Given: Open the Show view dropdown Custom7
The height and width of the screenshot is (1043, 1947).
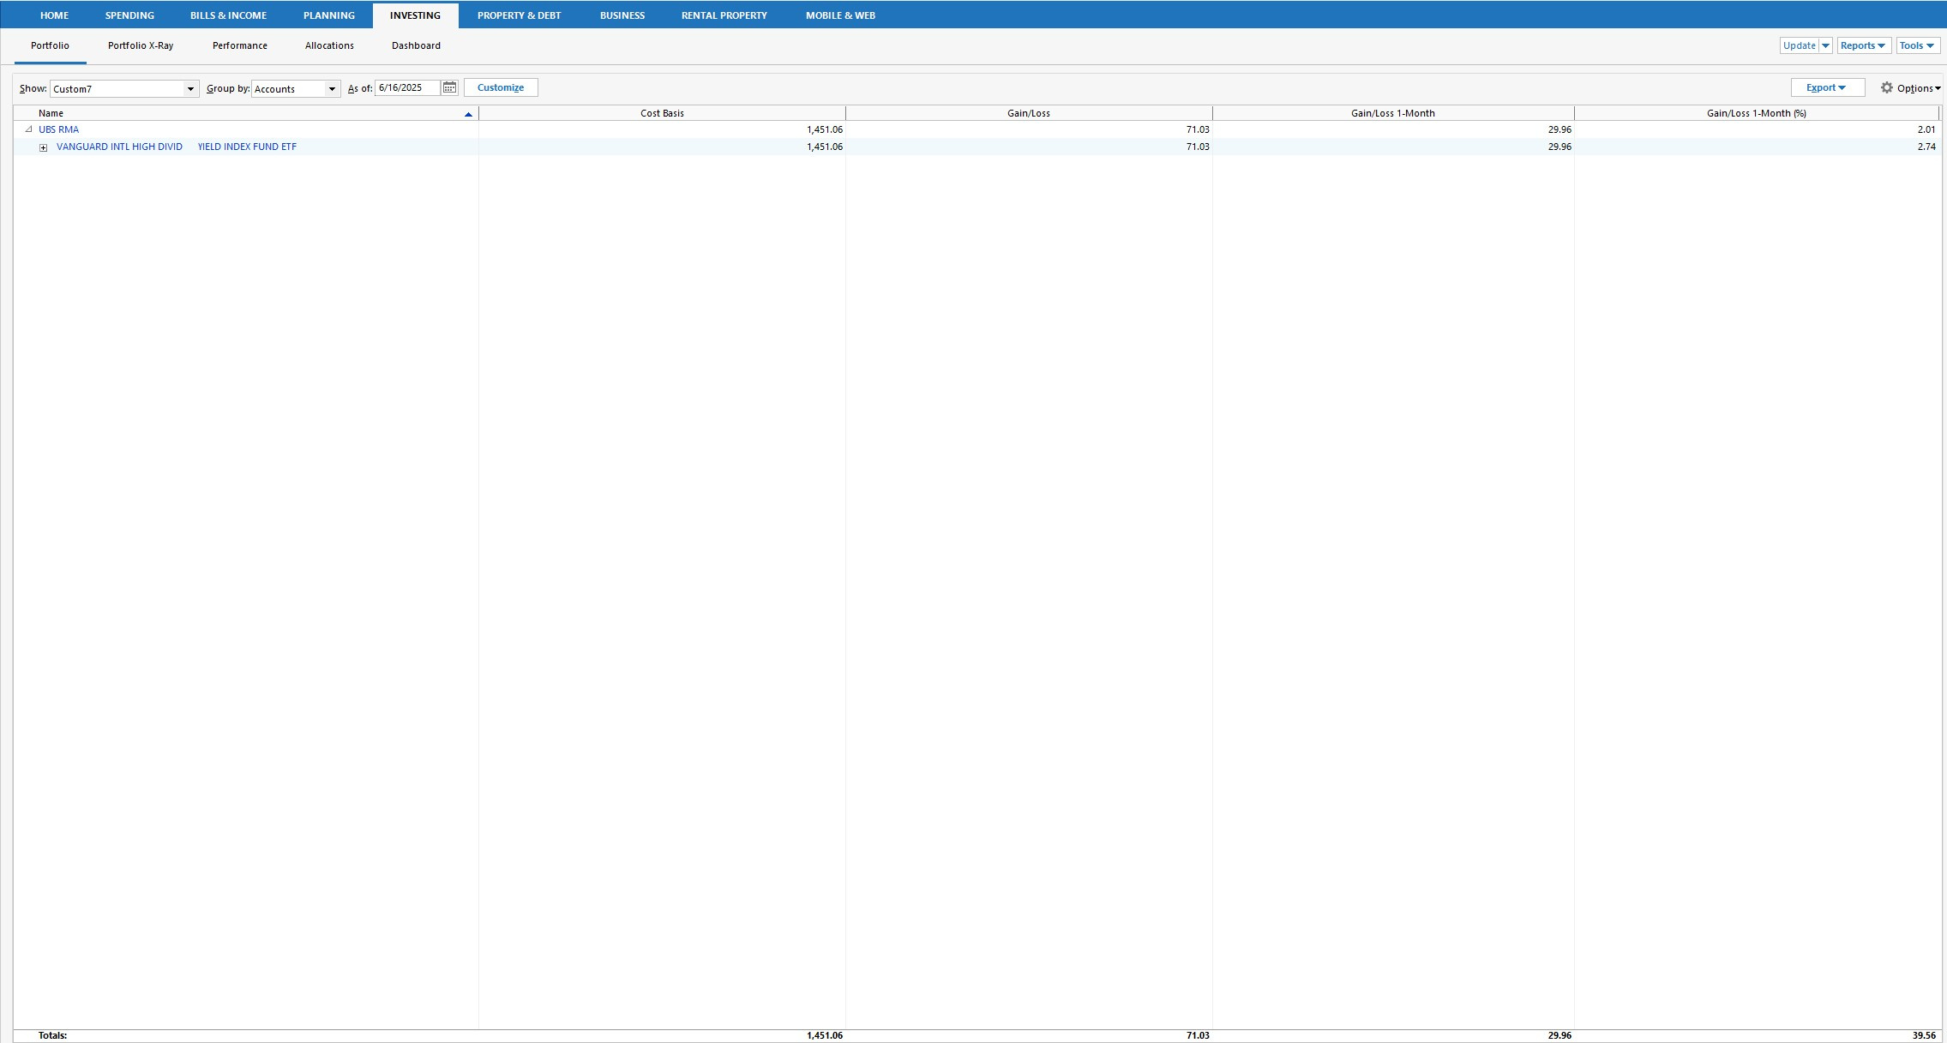Looking at the screenshot, I should [x=124, y=88].
